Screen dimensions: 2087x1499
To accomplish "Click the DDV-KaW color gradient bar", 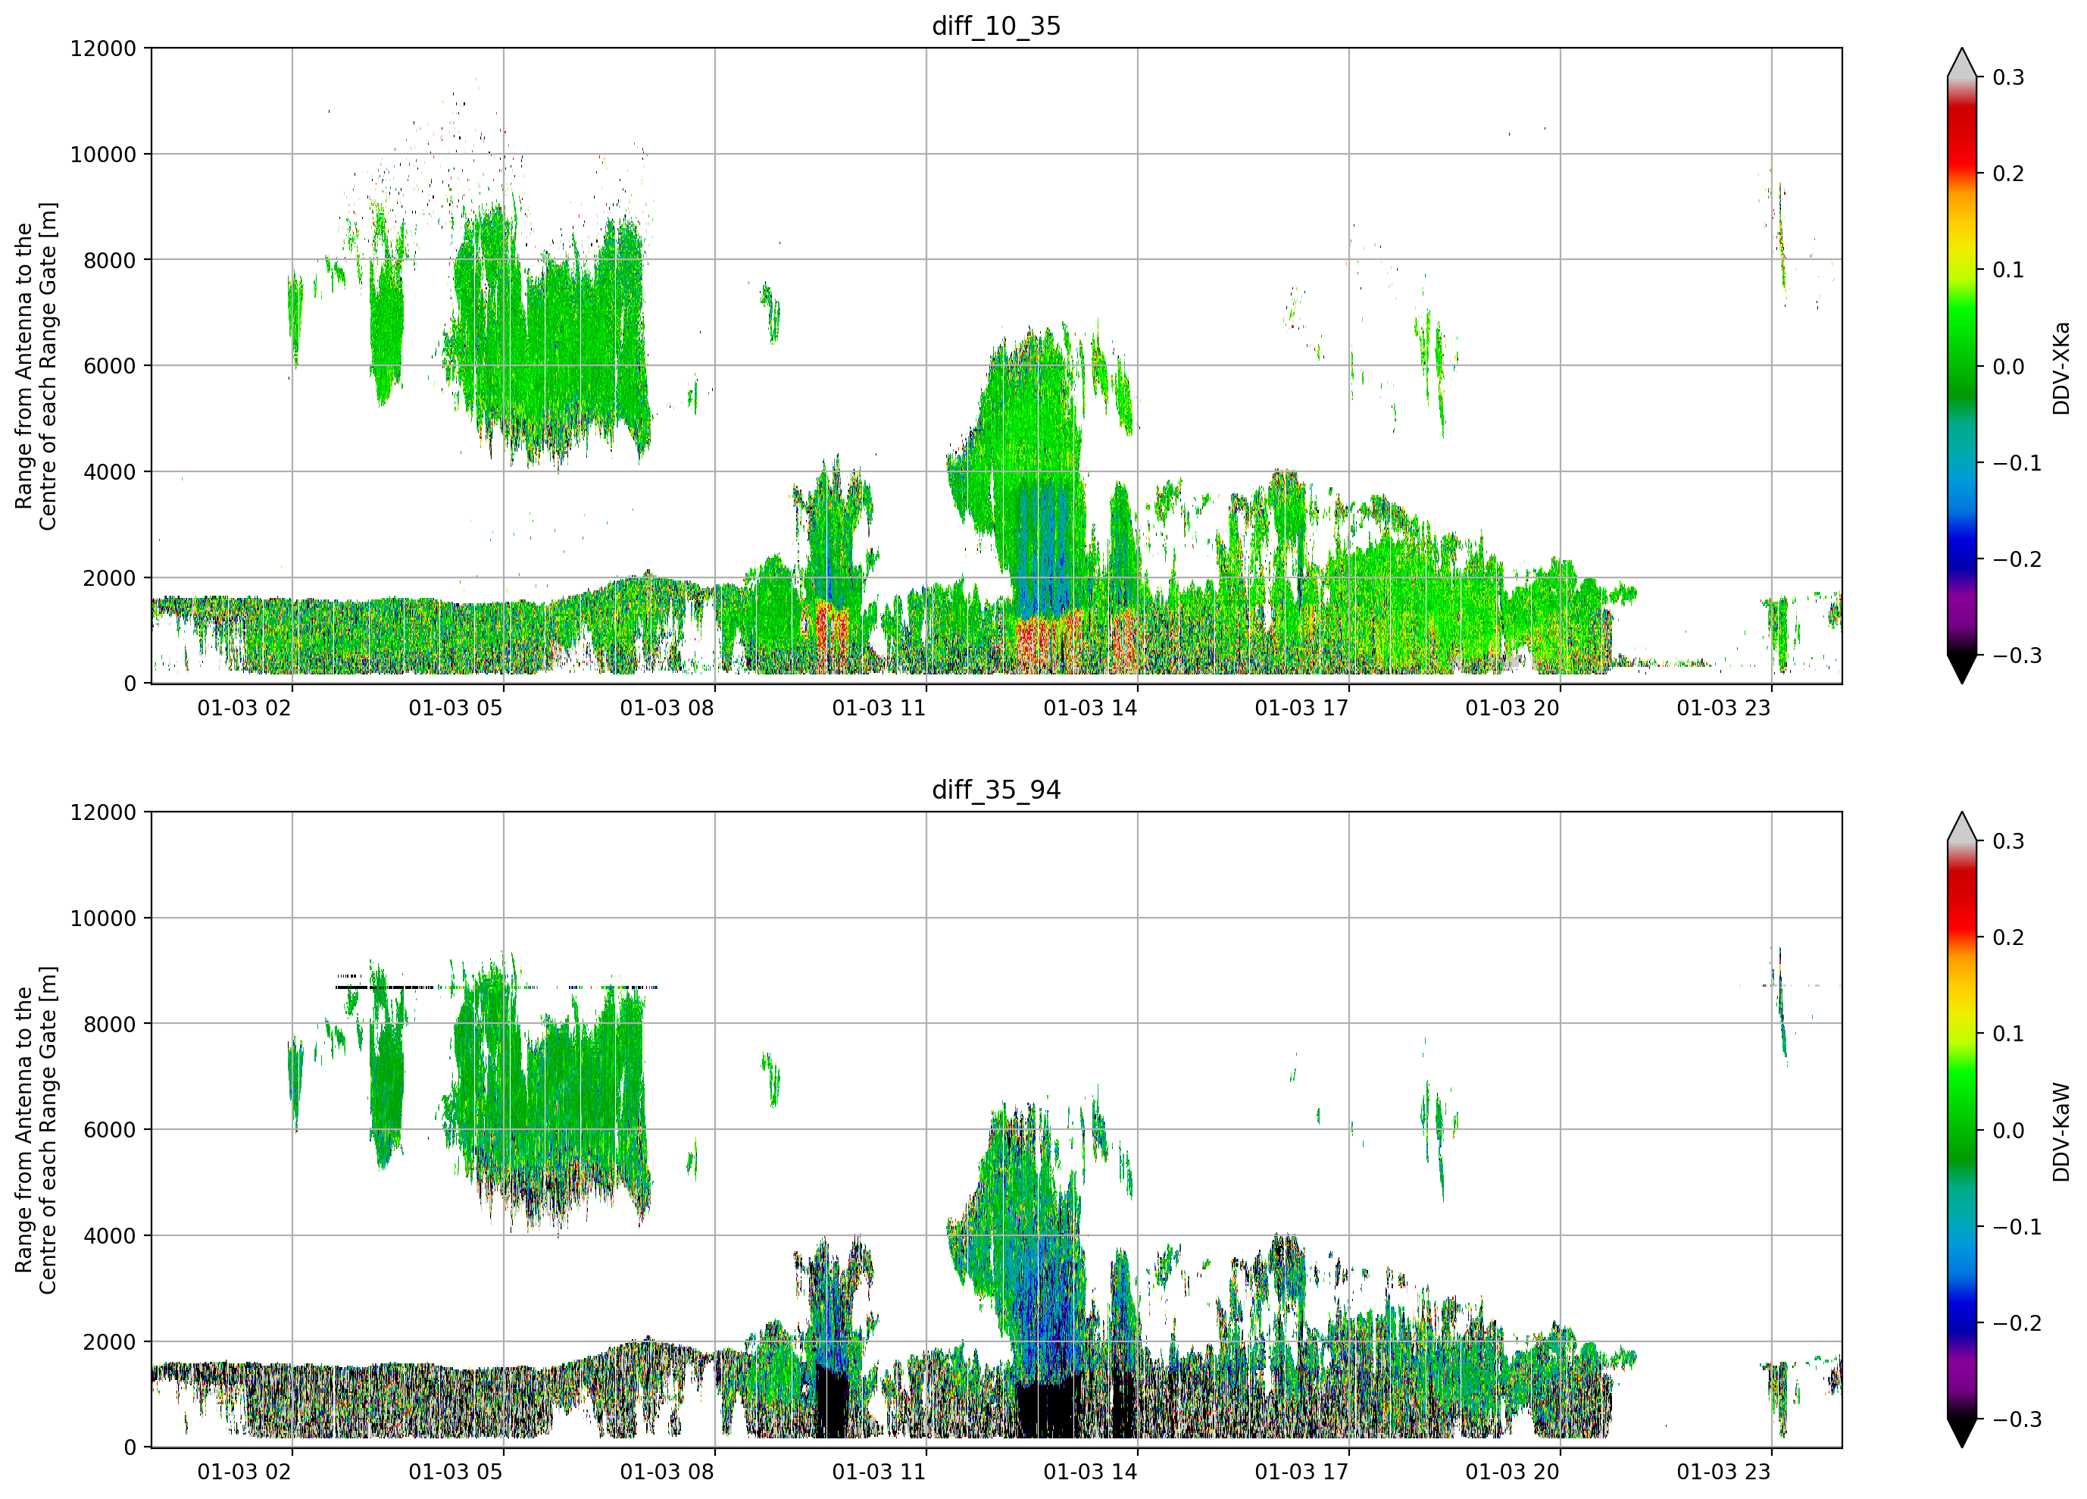I will click(1962, 1130).
